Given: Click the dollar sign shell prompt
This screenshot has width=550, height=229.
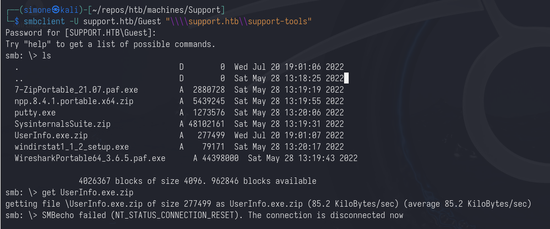Looking at the screenshot, I should click(x=17, y=22).
